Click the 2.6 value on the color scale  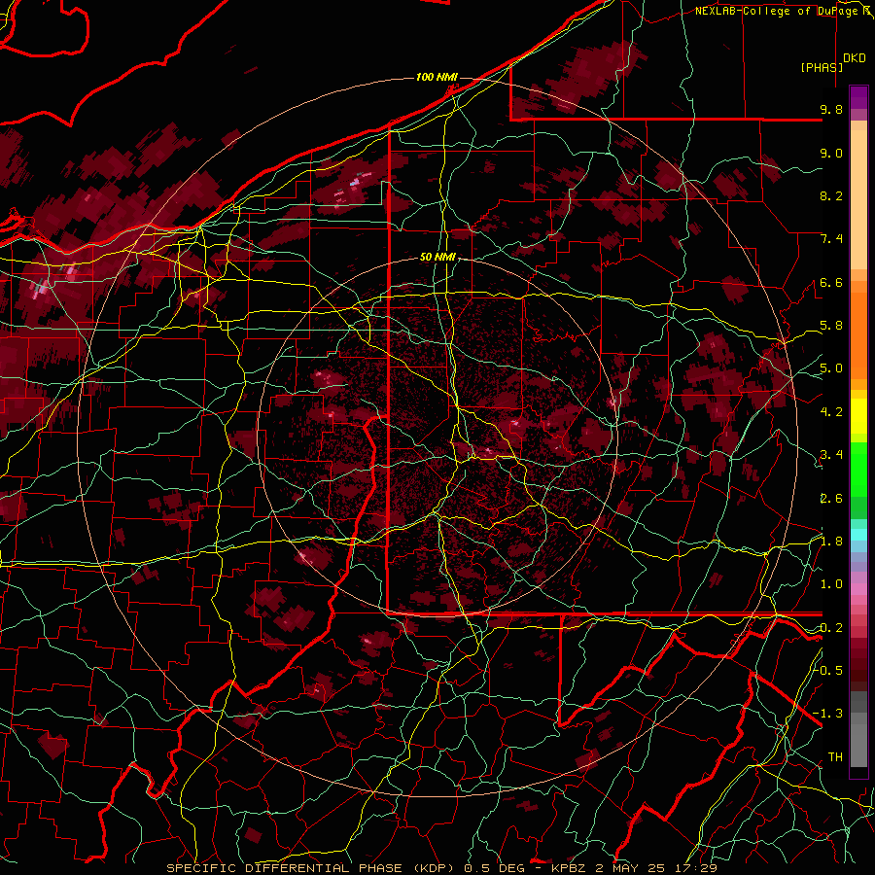click(831, 499)
